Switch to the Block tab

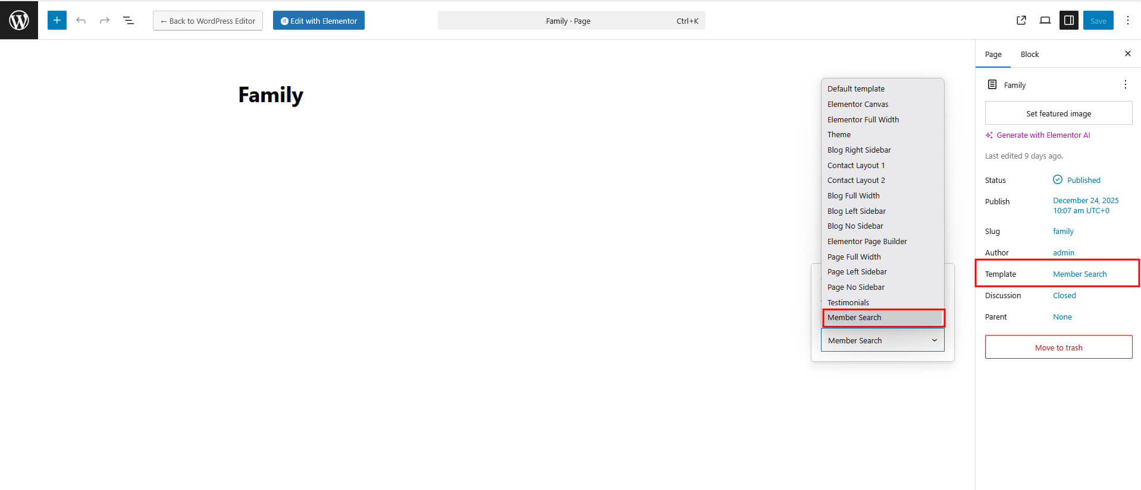[1029, 54]
